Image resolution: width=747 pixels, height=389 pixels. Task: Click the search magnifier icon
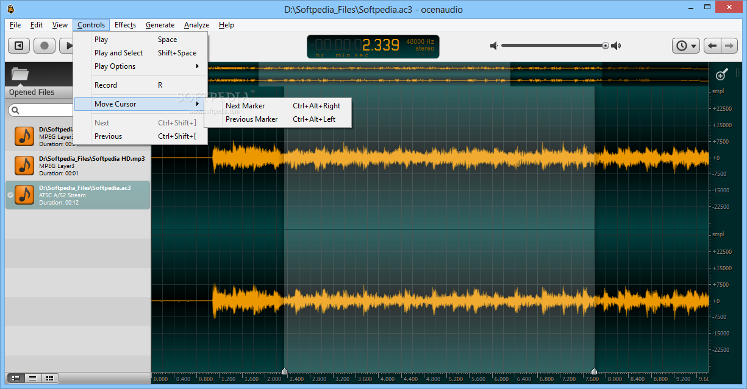15,110
